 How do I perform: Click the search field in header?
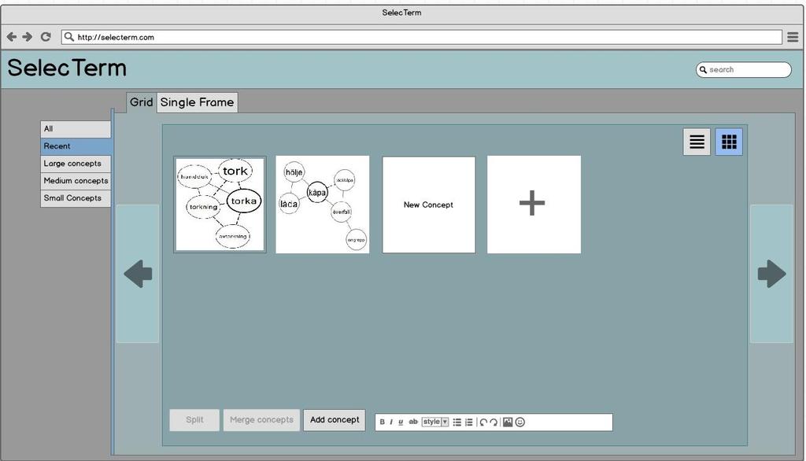click(x=743, y=69)
